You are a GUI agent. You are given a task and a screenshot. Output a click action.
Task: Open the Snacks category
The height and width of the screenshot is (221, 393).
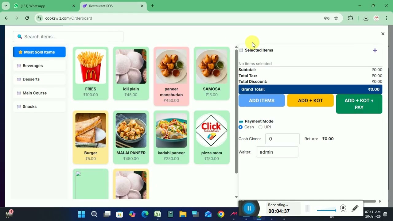39,107
